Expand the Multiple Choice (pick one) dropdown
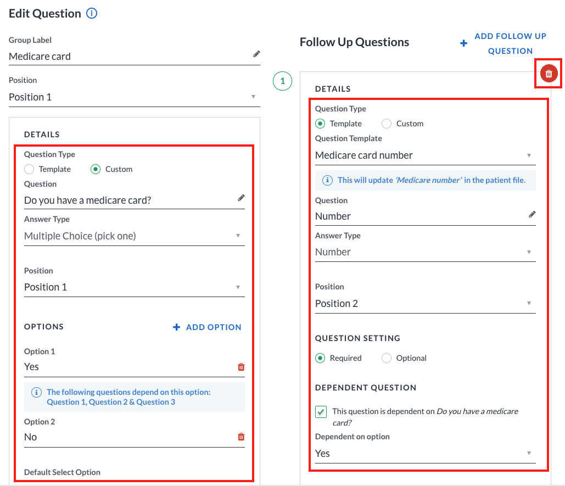Image resolution: width=565 pixels, height=486 pixels. pyautogui.click(x=134, y=236)
